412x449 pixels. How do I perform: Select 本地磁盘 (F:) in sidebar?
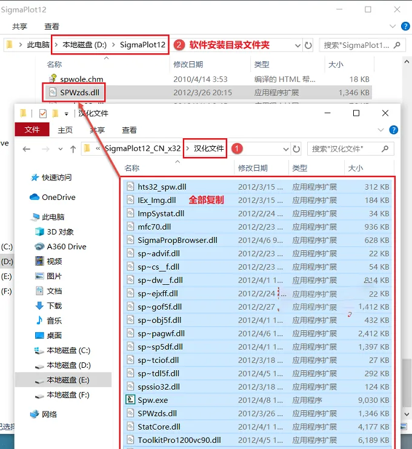point(62,395)
